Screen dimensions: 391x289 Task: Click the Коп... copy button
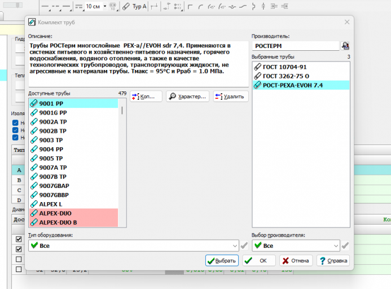click(146, 97)
